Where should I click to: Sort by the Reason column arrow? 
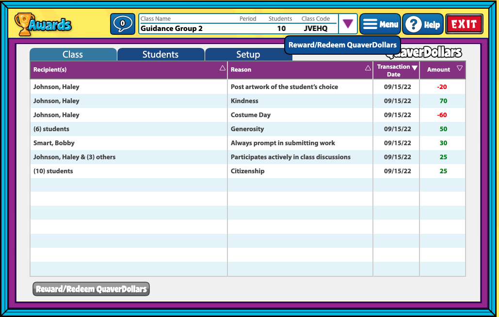(368, 68)
